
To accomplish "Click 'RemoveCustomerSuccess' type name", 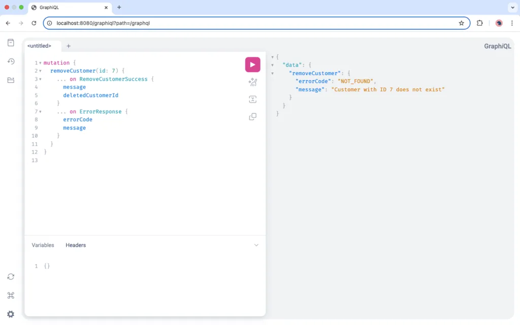I will 113,79.
